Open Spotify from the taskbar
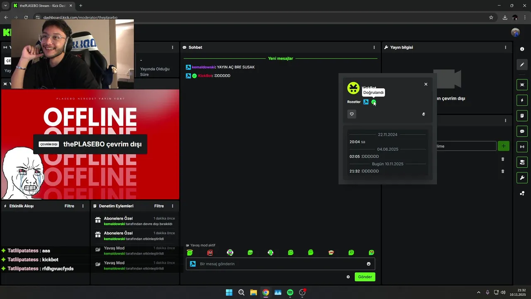The height and width of the screenshot is (299, 531). (290, 292)
